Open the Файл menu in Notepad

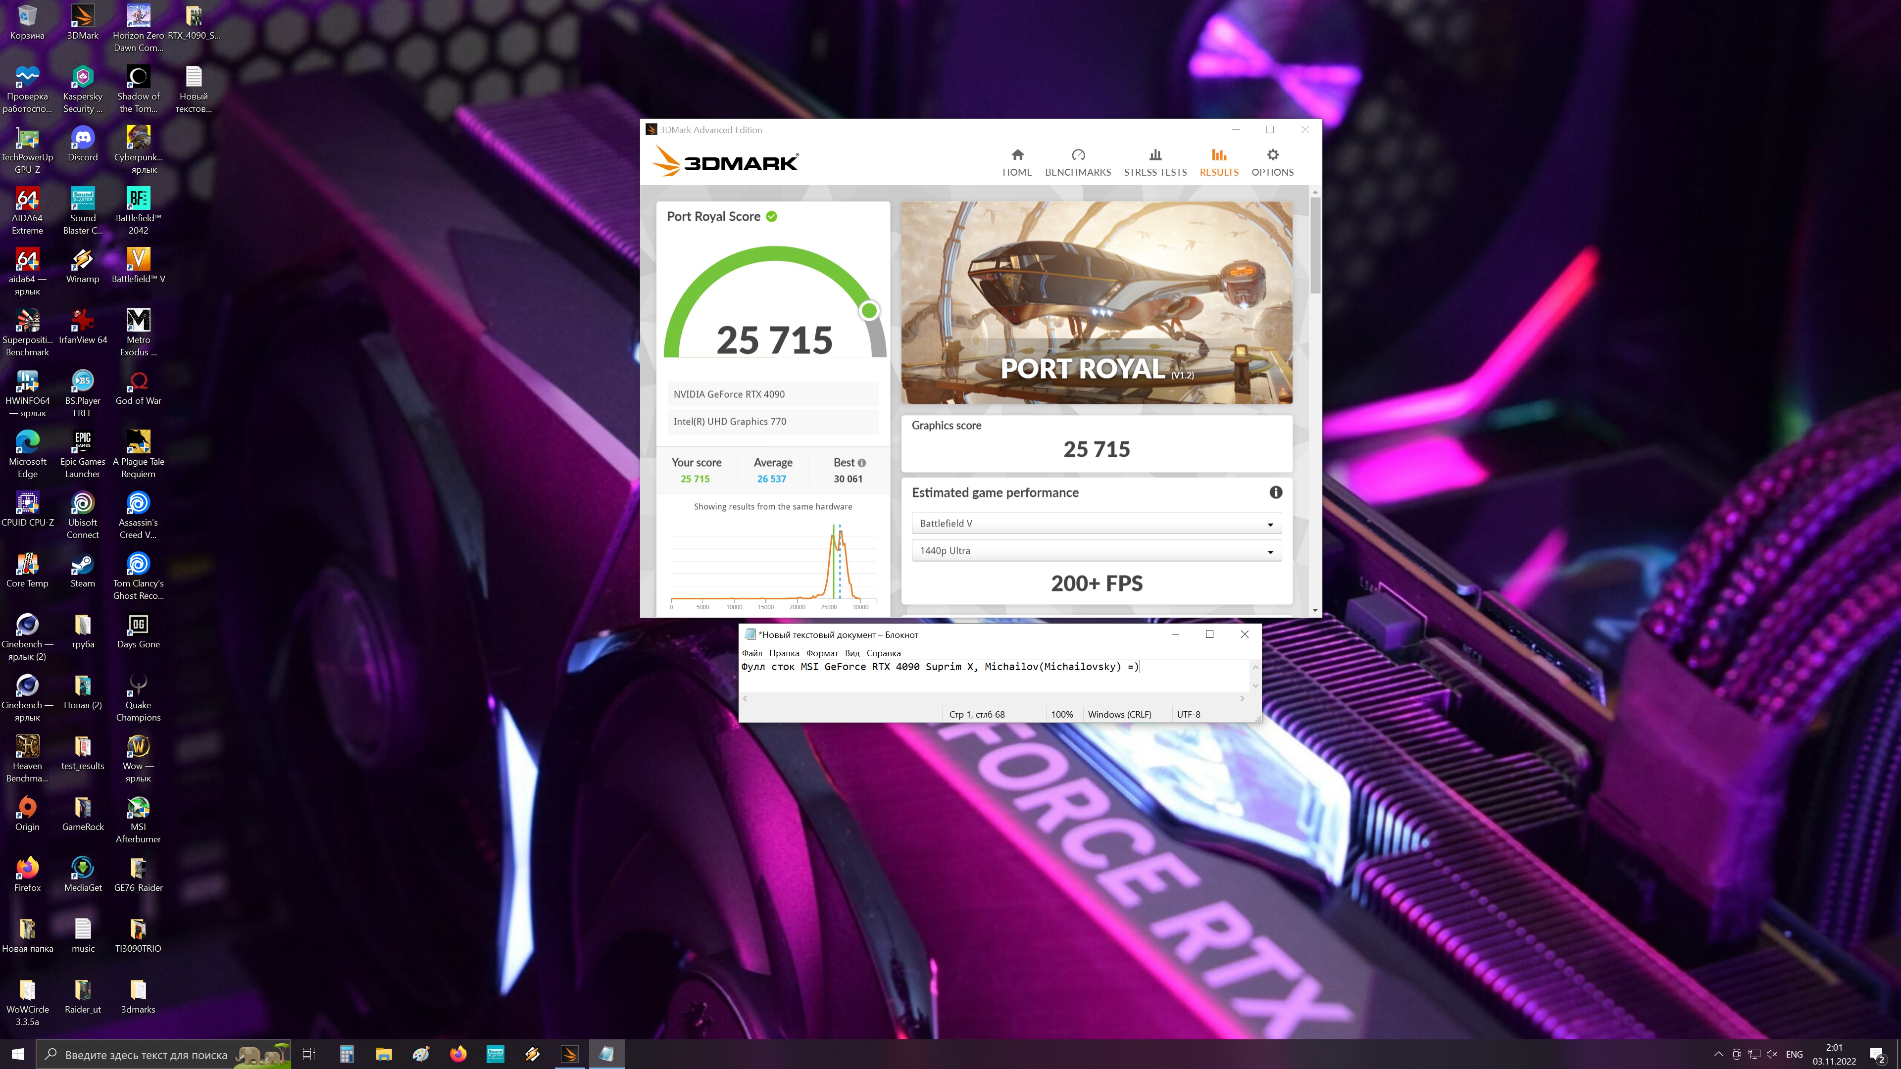pyautogui.click(x=751, y=653)
